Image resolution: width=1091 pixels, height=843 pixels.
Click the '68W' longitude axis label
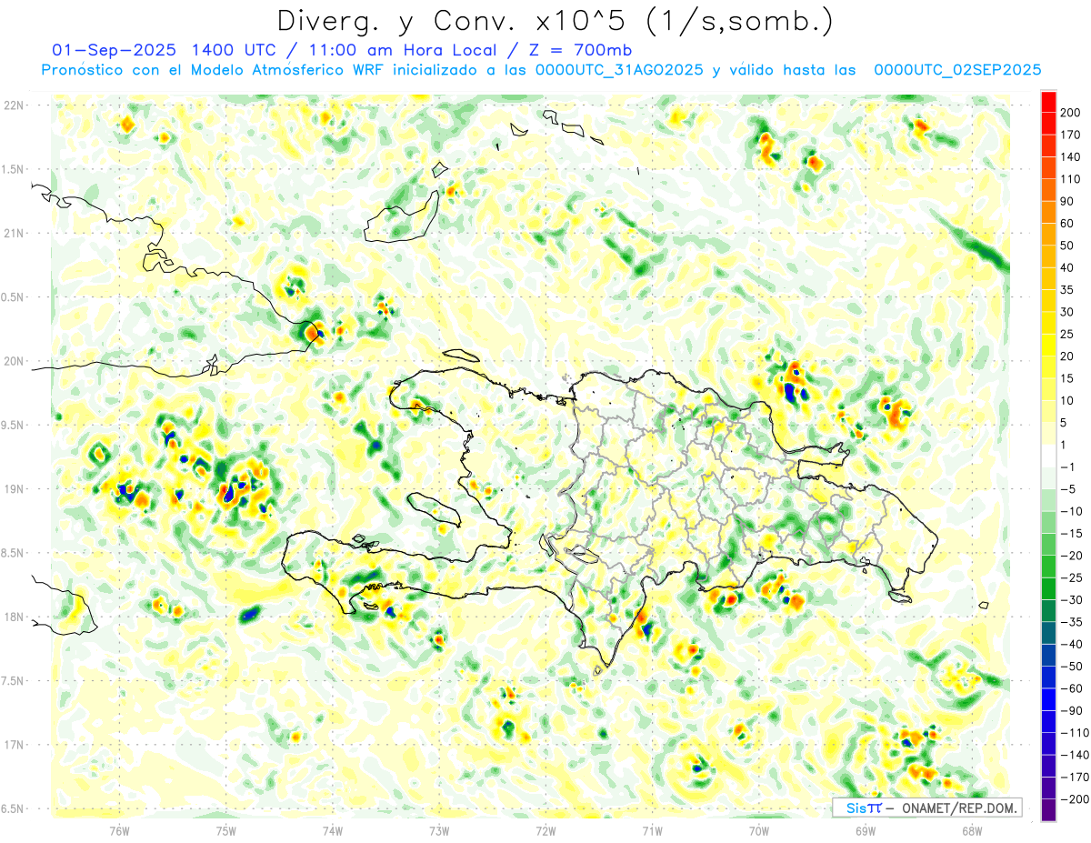click(971, 830)
